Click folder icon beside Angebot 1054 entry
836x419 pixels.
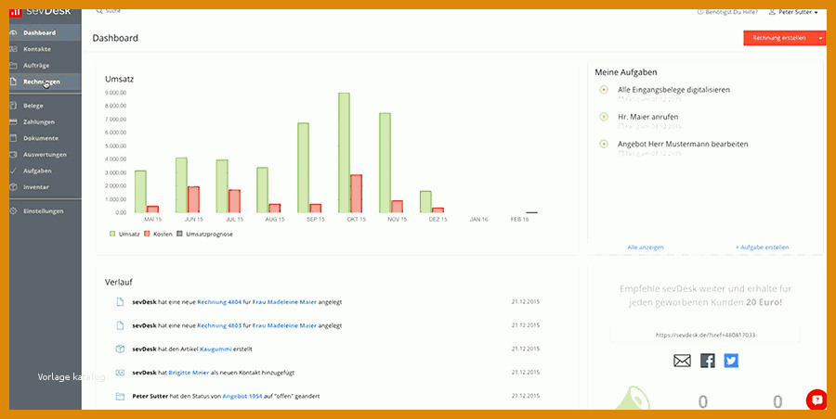click(x=120, y=396)
